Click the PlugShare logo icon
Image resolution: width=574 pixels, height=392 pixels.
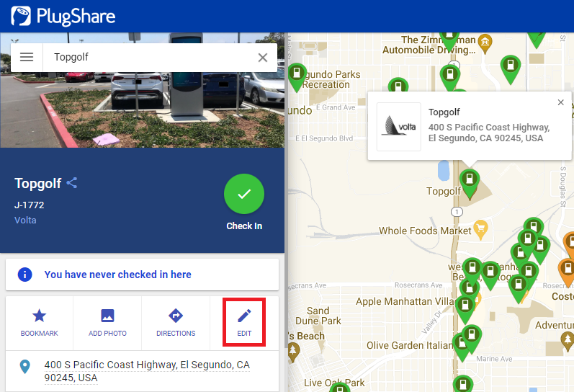click(x=21, y=16)
